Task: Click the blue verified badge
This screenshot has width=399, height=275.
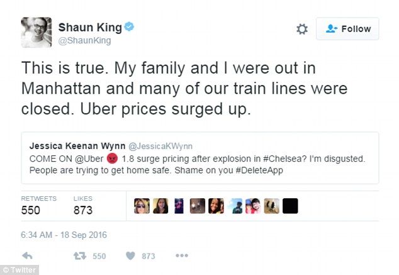Action: (128, 27)
